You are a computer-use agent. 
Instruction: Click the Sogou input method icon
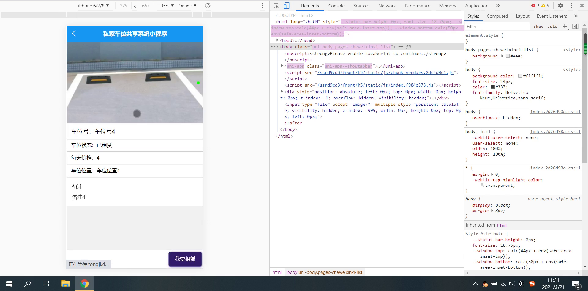(532, 284)
